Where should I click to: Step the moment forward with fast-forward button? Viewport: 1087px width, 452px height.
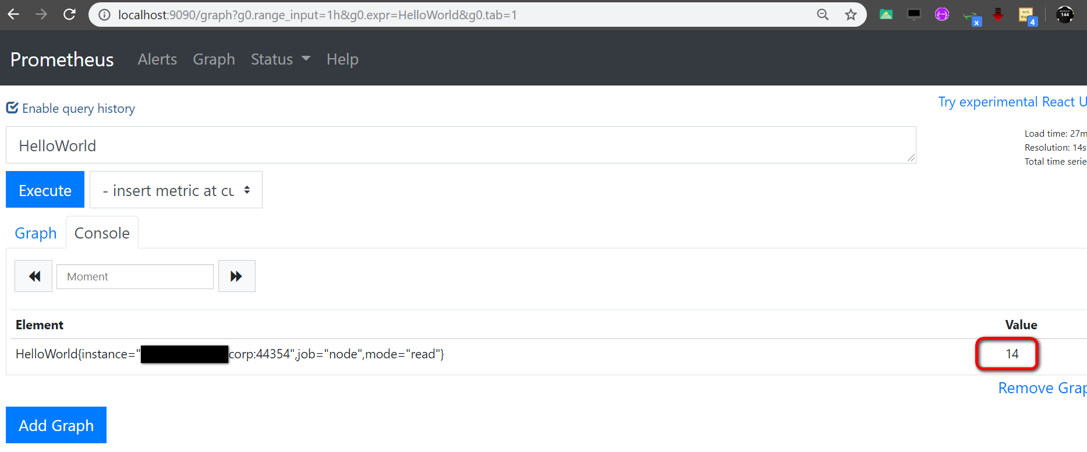point(236,276)
